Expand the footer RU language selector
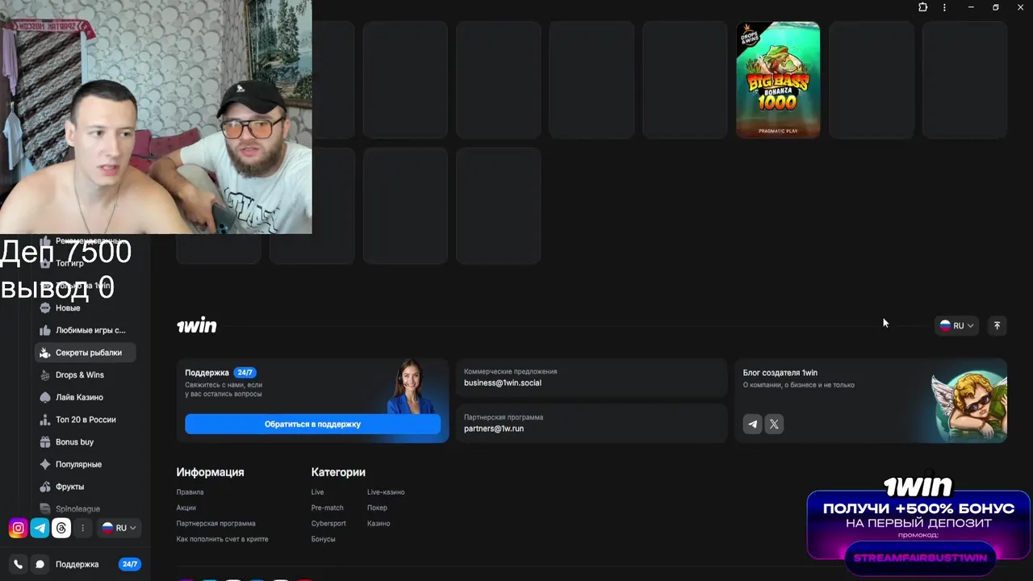The width and height of the screenshot is (1033, 581). (x=957, y=325)
